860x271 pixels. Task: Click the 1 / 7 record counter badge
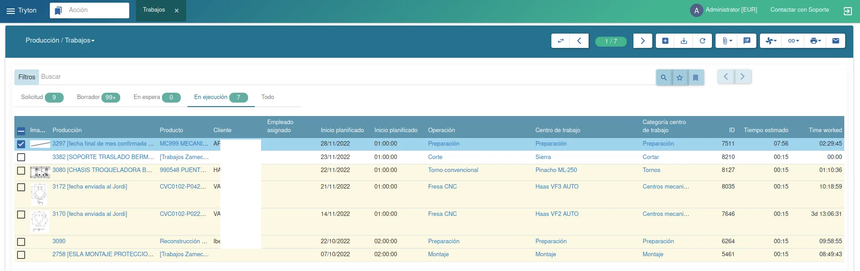tap(611, 41)
